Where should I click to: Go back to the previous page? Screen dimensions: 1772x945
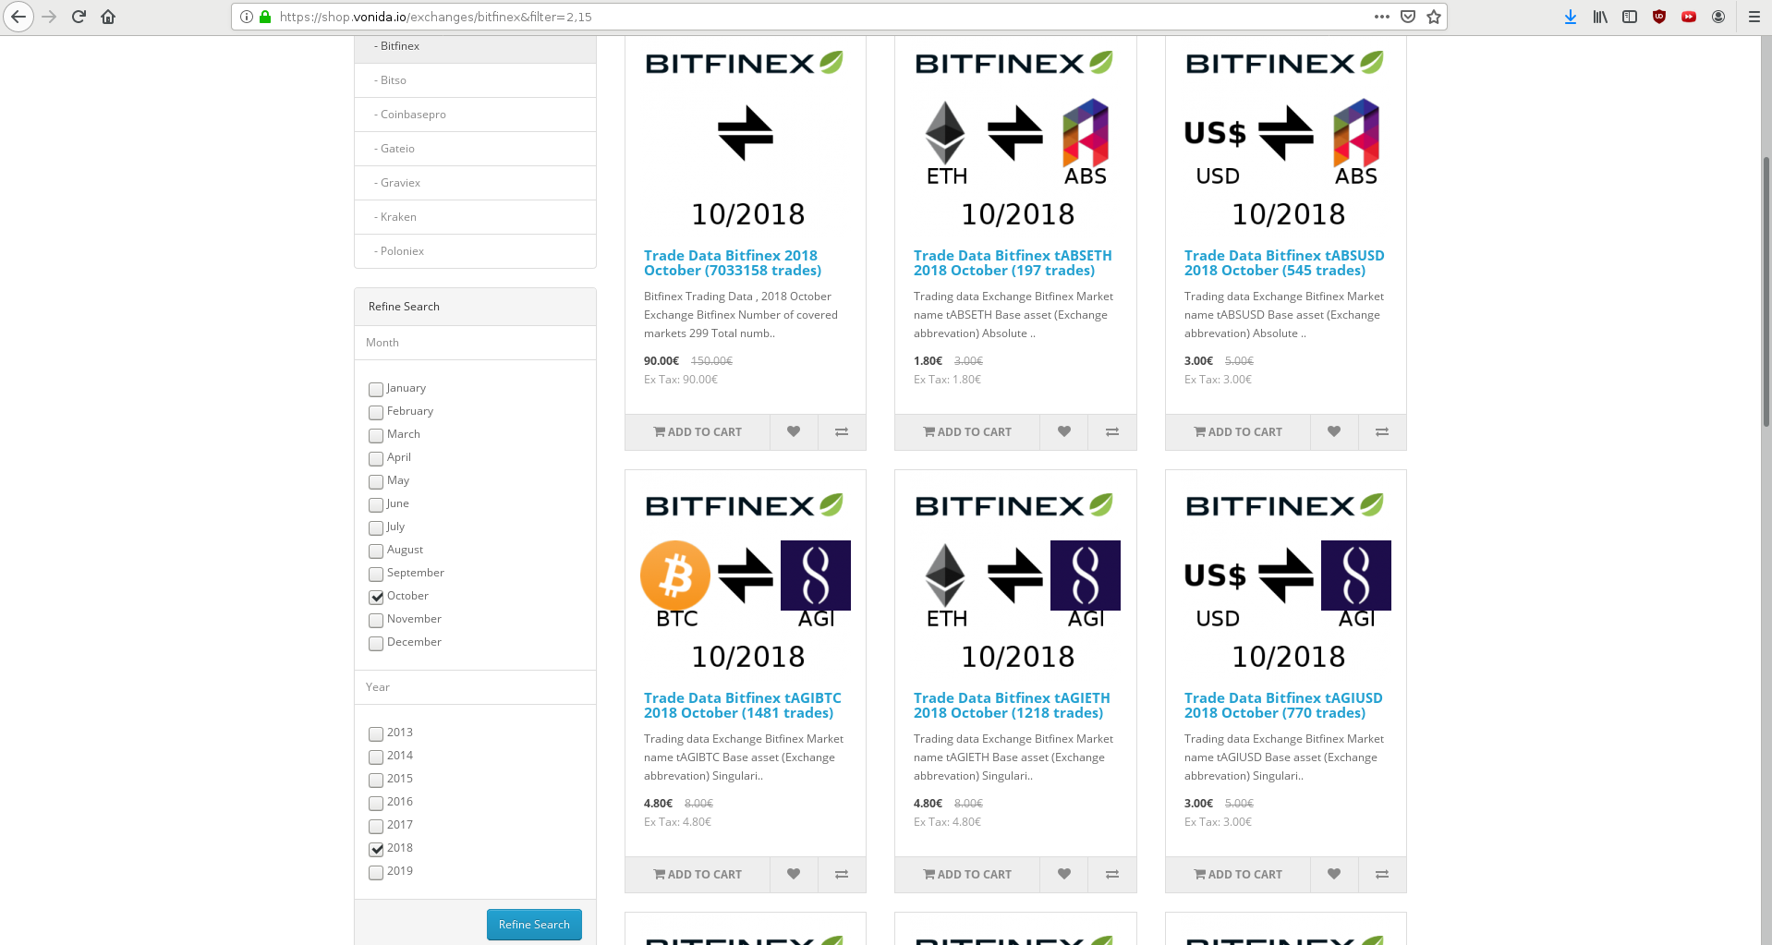[x=18, y=17]
